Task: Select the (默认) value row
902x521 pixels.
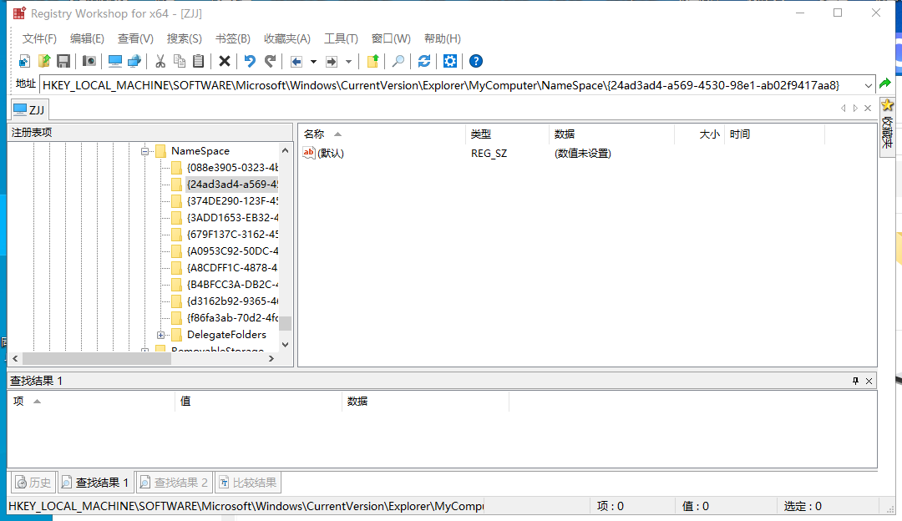Action: pyautogui.click(x=323, y=153)
